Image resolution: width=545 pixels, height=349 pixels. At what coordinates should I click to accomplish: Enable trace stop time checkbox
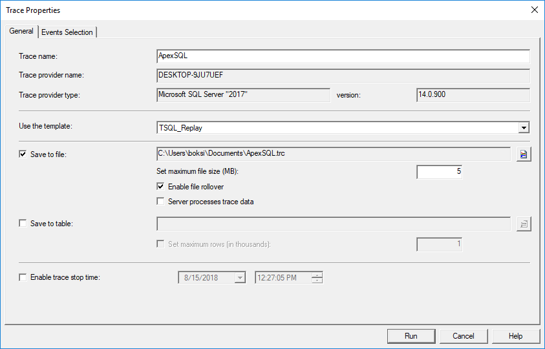point(23,277)
